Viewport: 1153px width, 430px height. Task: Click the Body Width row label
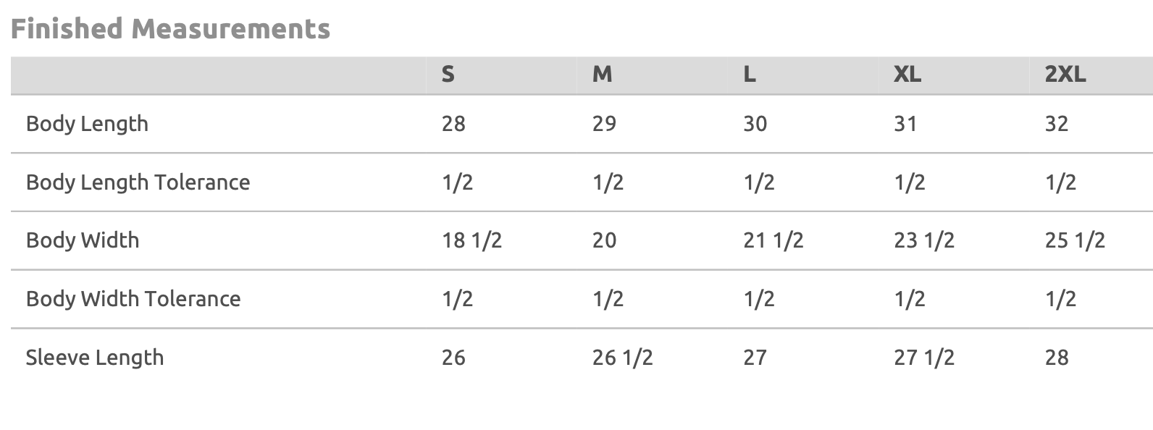pos(83,240)
